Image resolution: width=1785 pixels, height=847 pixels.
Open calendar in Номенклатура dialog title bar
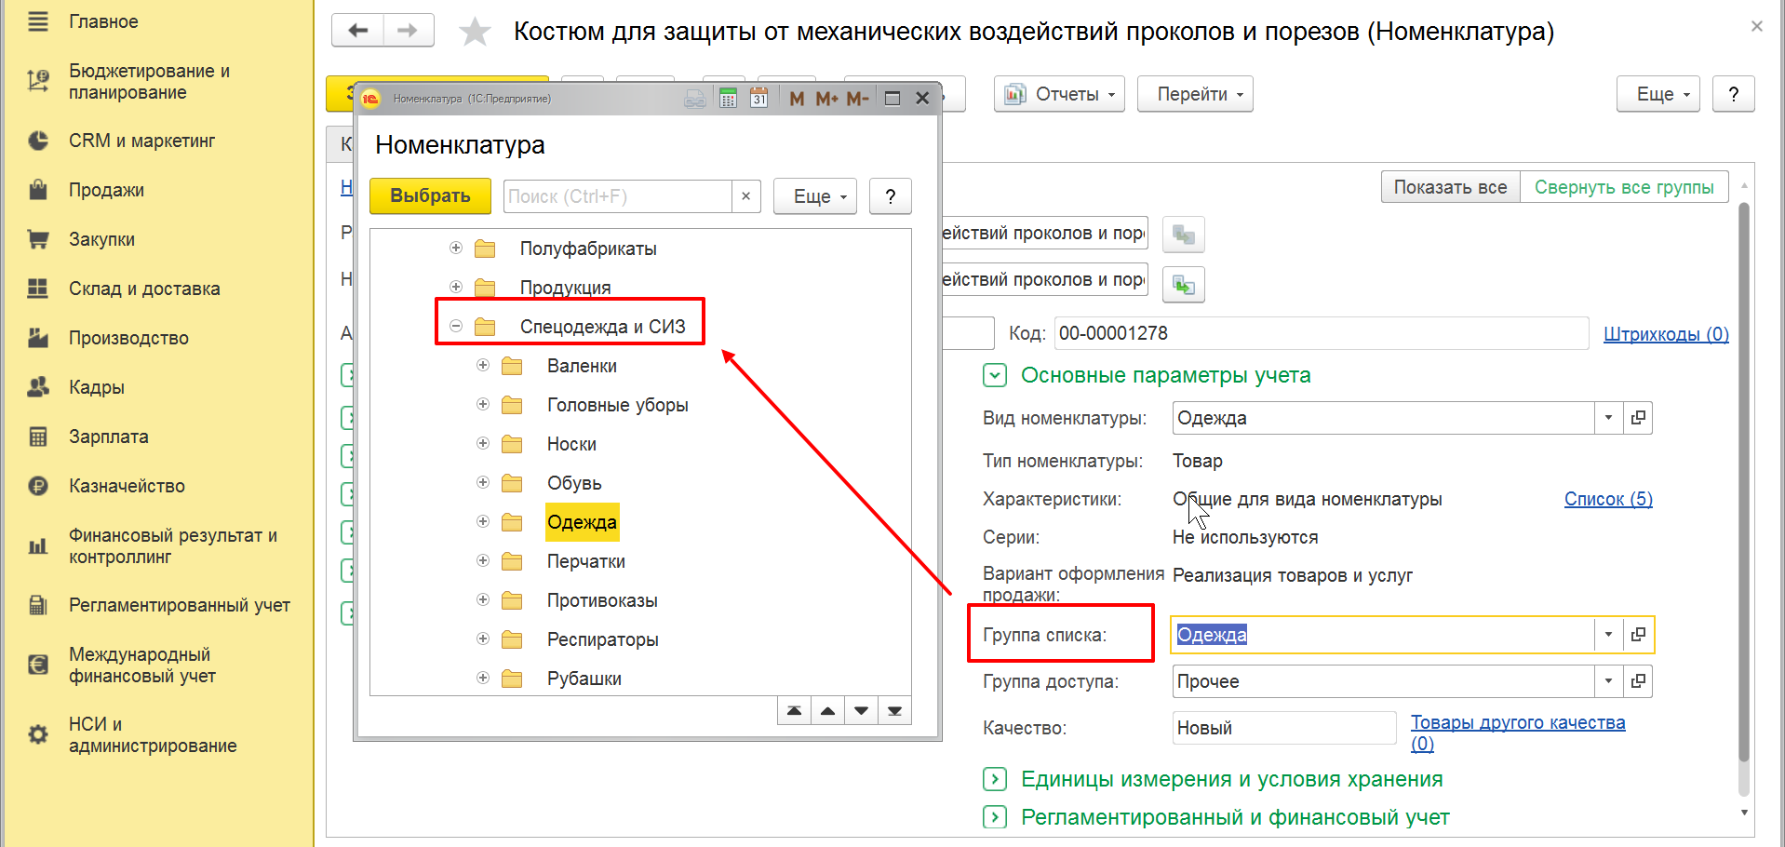tap(759, 98)
